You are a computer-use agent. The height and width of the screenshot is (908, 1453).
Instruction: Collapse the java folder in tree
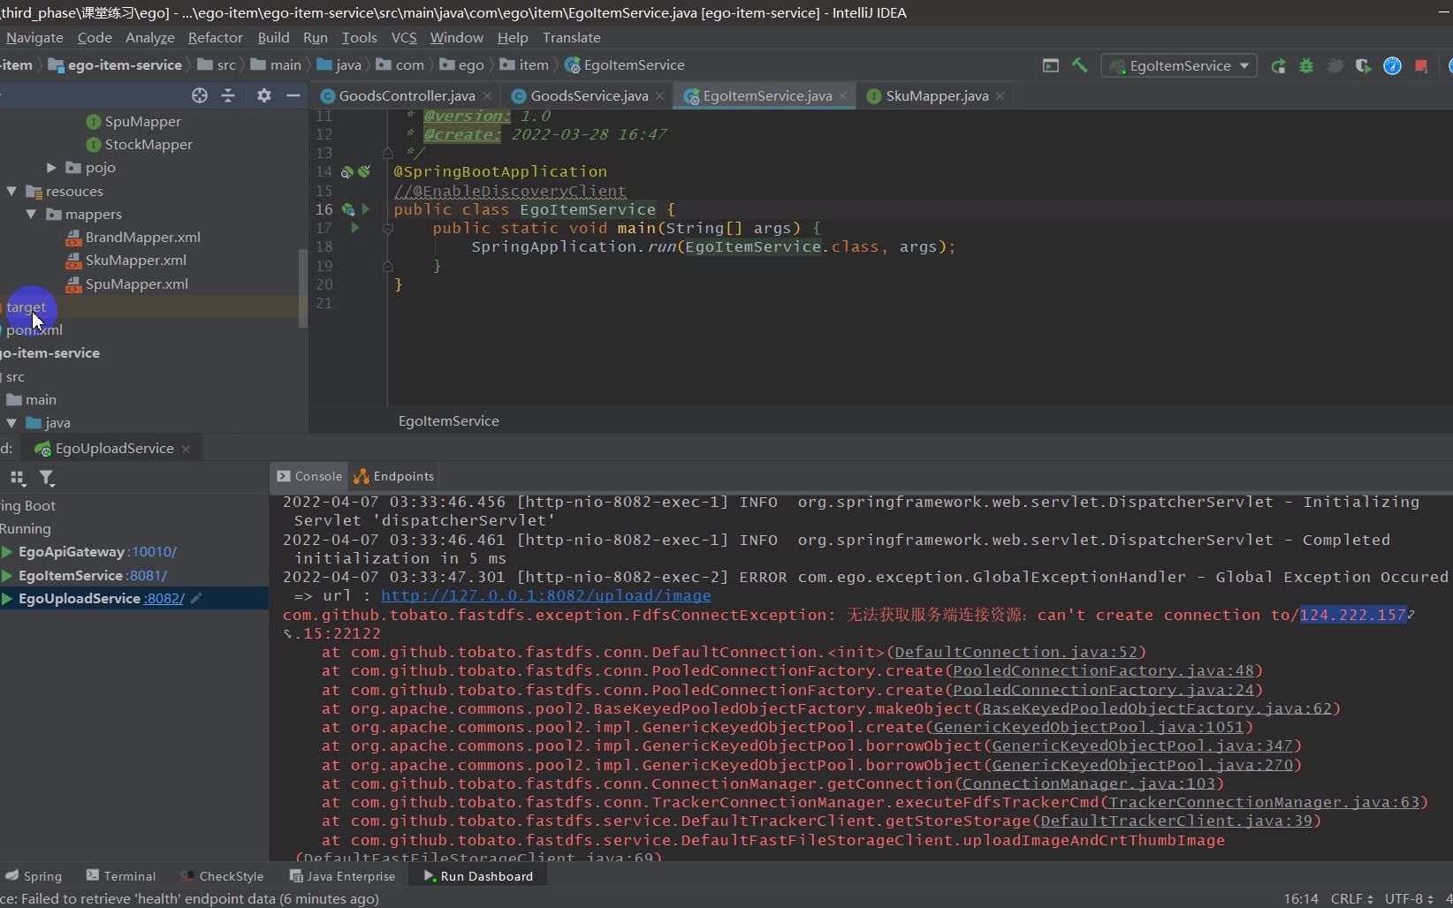pyautogui.click(x=11, y=422)
